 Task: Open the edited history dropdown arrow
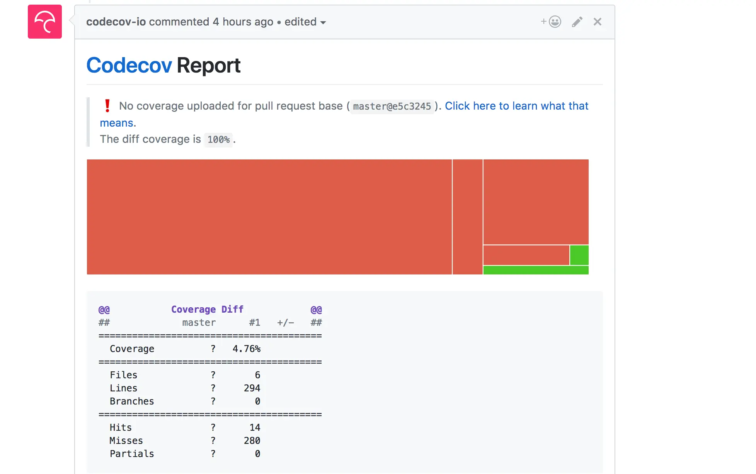pos(324,23)
